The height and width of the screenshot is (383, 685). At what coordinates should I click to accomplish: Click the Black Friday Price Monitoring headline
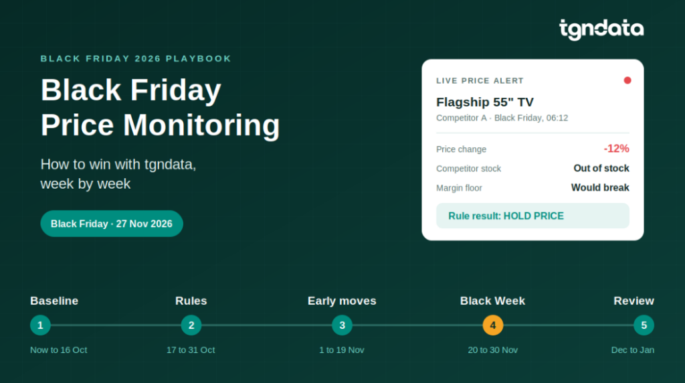pos(160,108)
